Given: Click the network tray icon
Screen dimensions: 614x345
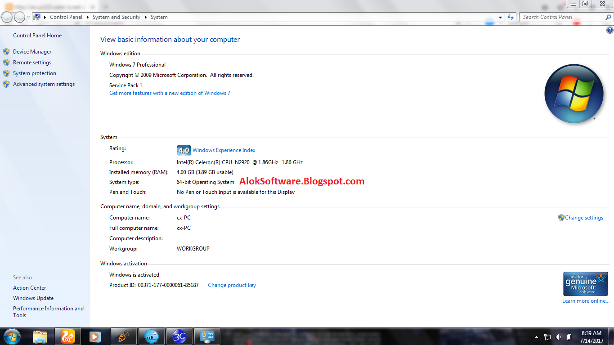Looking at the screenshot, I should click(x=547, y=337).
